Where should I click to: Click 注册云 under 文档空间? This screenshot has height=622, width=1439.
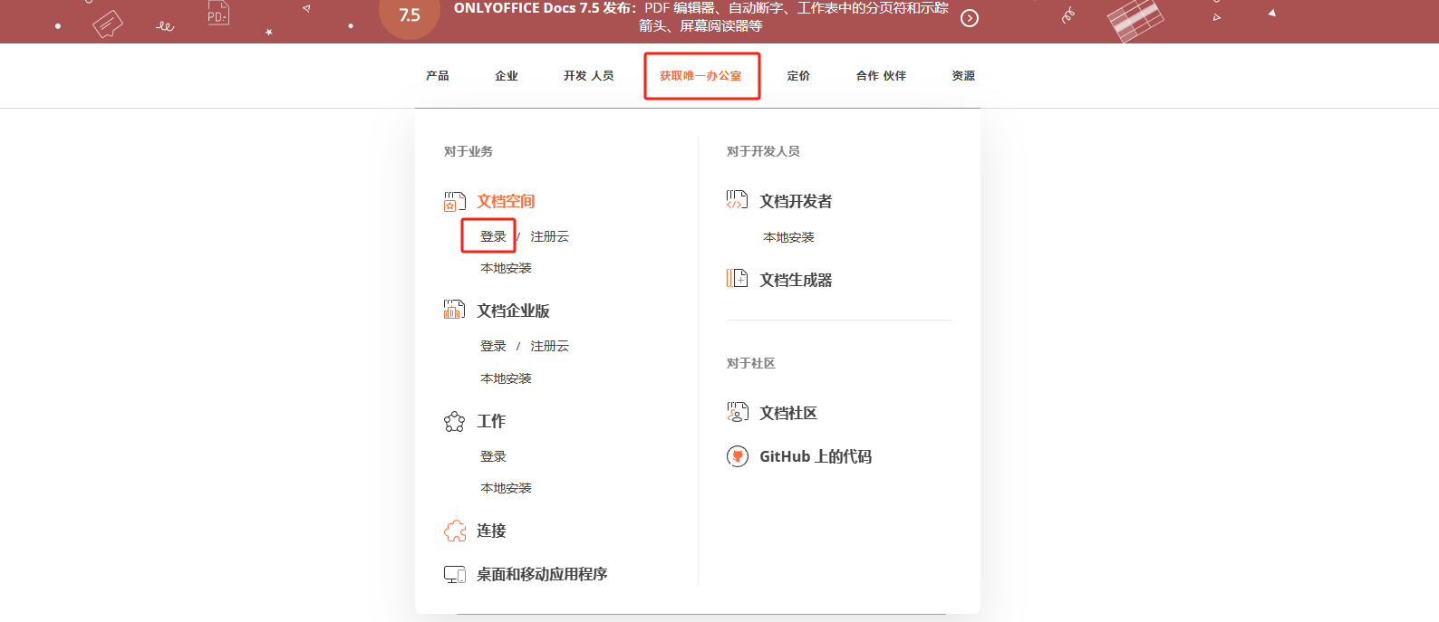(549, 236)
